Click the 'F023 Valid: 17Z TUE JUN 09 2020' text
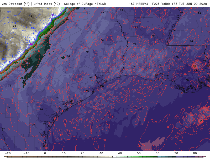The width and height of the screenshot is (210, 158). click(180, 4)
